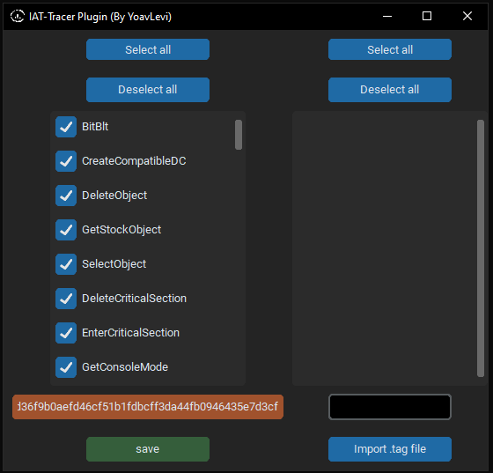This screenshot has height=473, width=493.
Task: Select the BitBlt label text
Action: pos(95,127)
